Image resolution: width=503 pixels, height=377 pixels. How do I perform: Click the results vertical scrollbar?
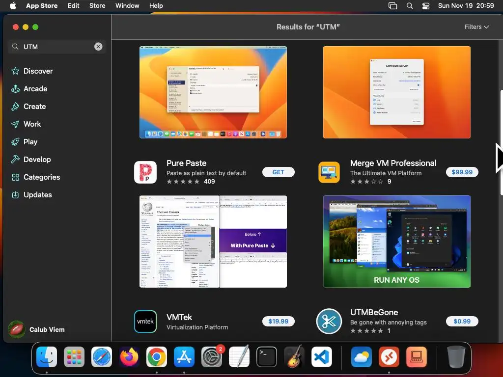tap(502, 142)
